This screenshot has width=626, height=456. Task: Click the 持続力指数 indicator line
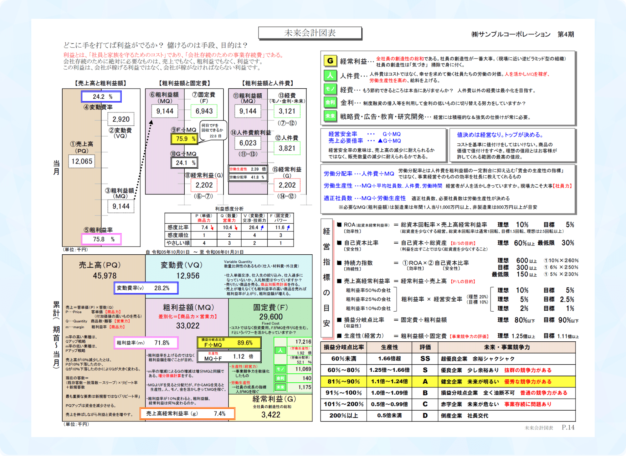[x=403, y=263]
